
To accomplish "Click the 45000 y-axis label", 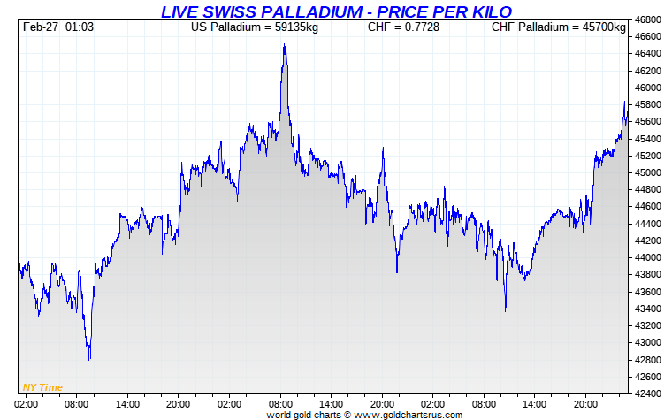I will tap(647, 172).
